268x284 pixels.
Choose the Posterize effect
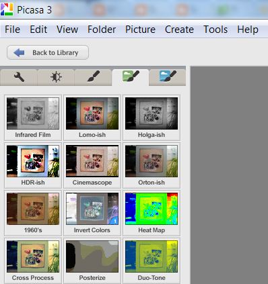click(92, 261)
